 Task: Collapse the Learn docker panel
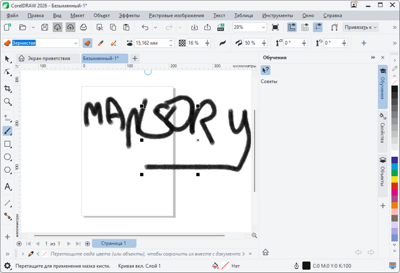[373, 57]
